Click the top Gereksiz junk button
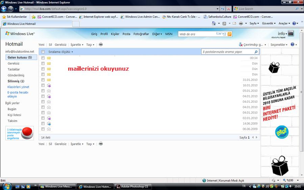Screen dimensions: 304x190 60,45
